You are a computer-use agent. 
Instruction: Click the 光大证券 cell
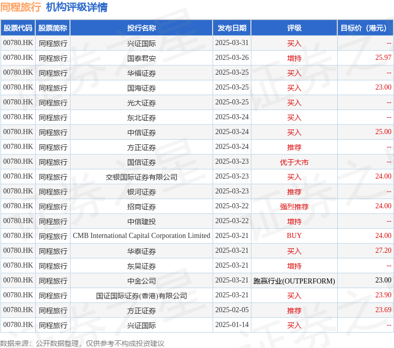(x=142, y=103)
